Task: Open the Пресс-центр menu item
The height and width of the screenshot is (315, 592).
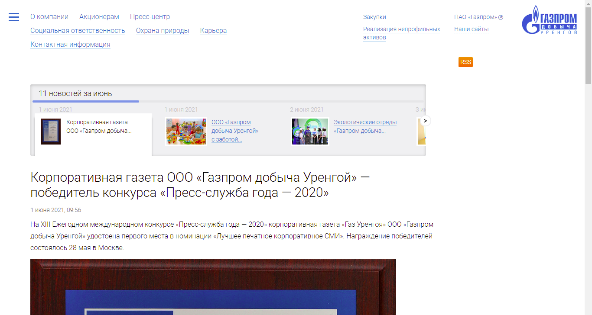Action: pos(150,17)
